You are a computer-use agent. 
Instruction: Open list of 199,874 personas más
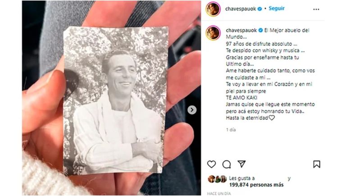tap(256, 185)
